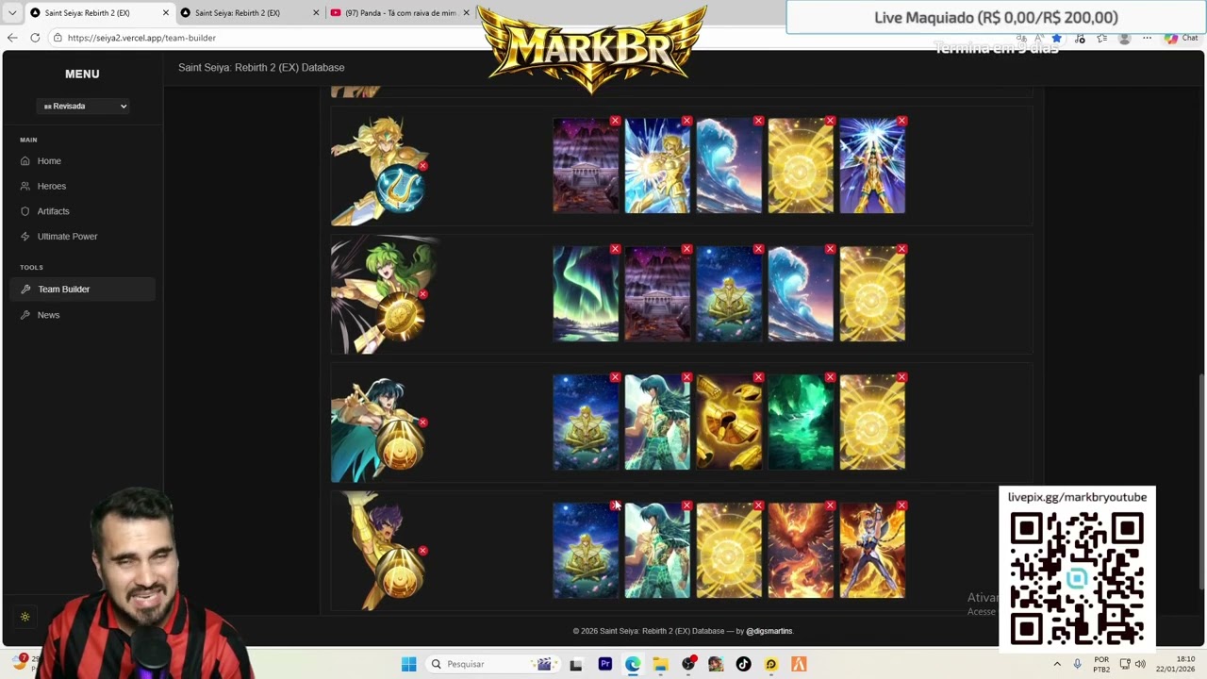The image size is (1207, 679).
Task: Remove the golden glow card in teal-haired hero's row
Action: click(901, 377)
